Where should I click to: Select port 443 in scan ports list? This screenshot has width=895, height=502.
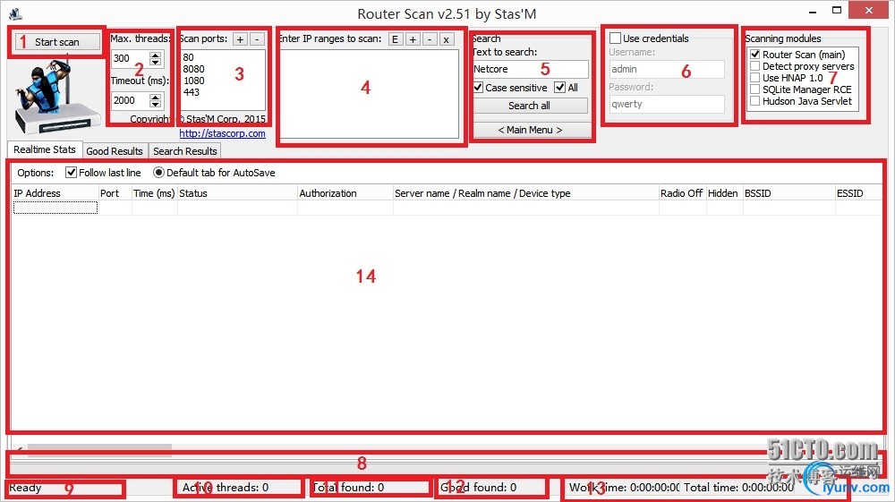click(192, 92)
